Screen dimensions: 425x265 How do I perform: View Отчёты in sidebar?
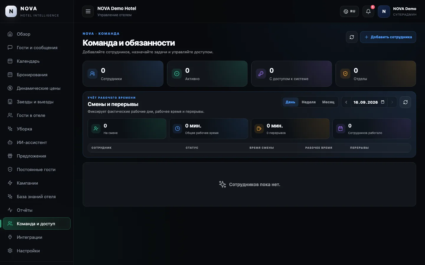(37, 210)
